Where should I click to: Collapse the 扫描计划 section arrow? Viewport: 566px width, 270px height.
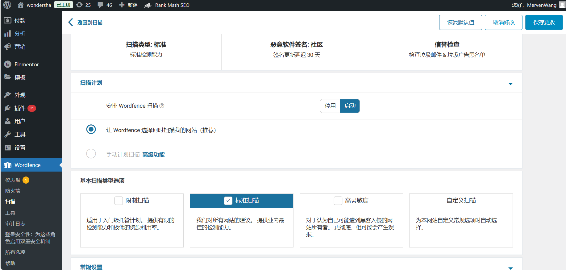pos(510,84)
